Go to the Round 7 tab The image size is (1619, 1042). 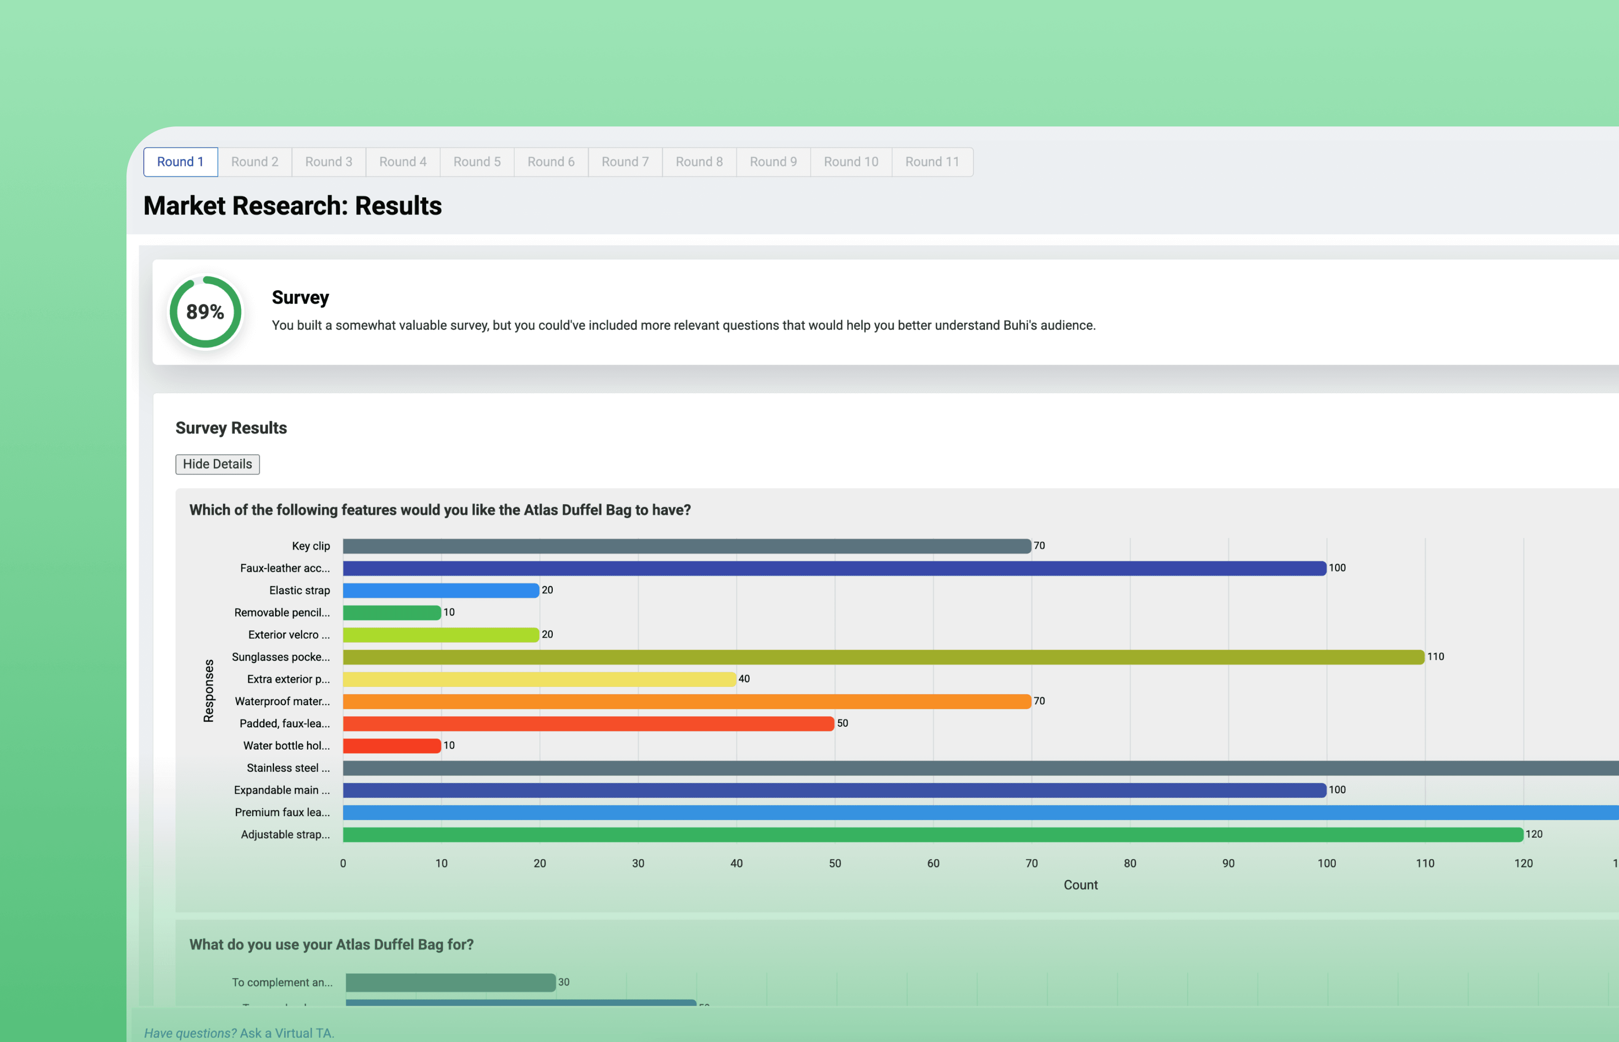pos(624,162)
